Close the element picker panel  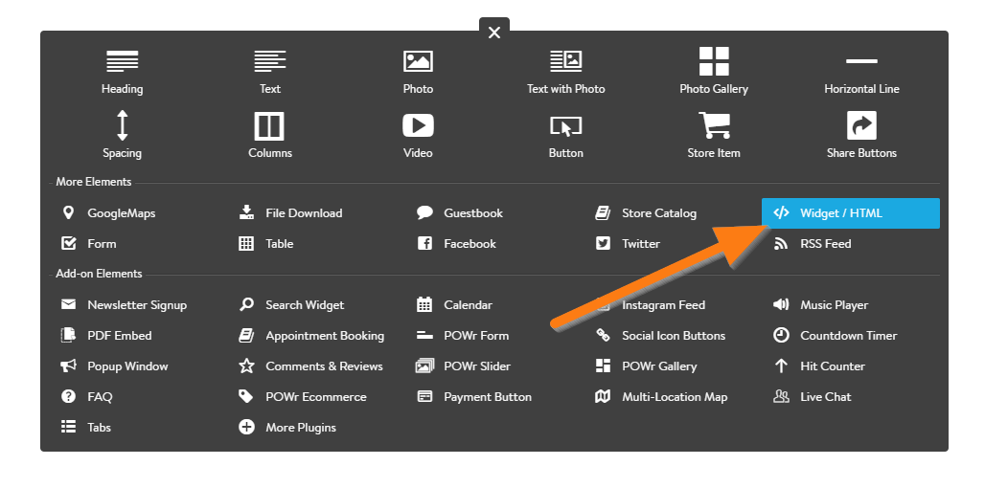pyautogui.click(x=494, y=33)
